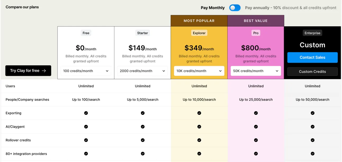
Task: Click the Unlimited users cell for Free
Action: pyautogui.click(x=86, y=86)
